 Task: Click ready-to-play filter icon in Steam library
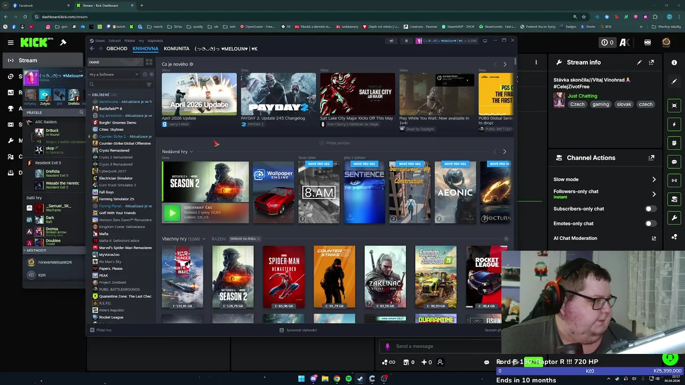coord(151,74)
